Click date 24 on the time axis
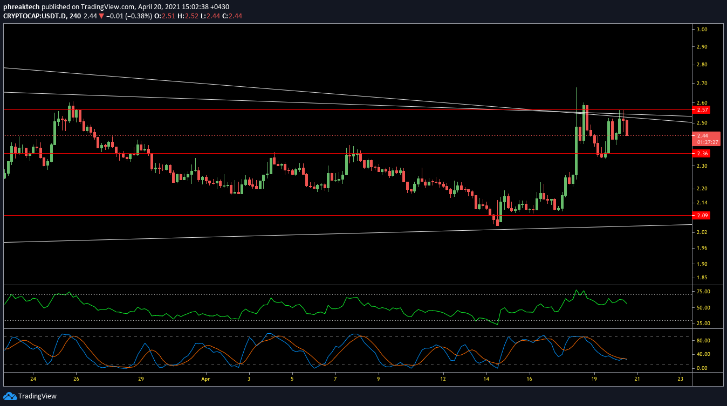Screen dimensions: 727x406 point(33,379)
